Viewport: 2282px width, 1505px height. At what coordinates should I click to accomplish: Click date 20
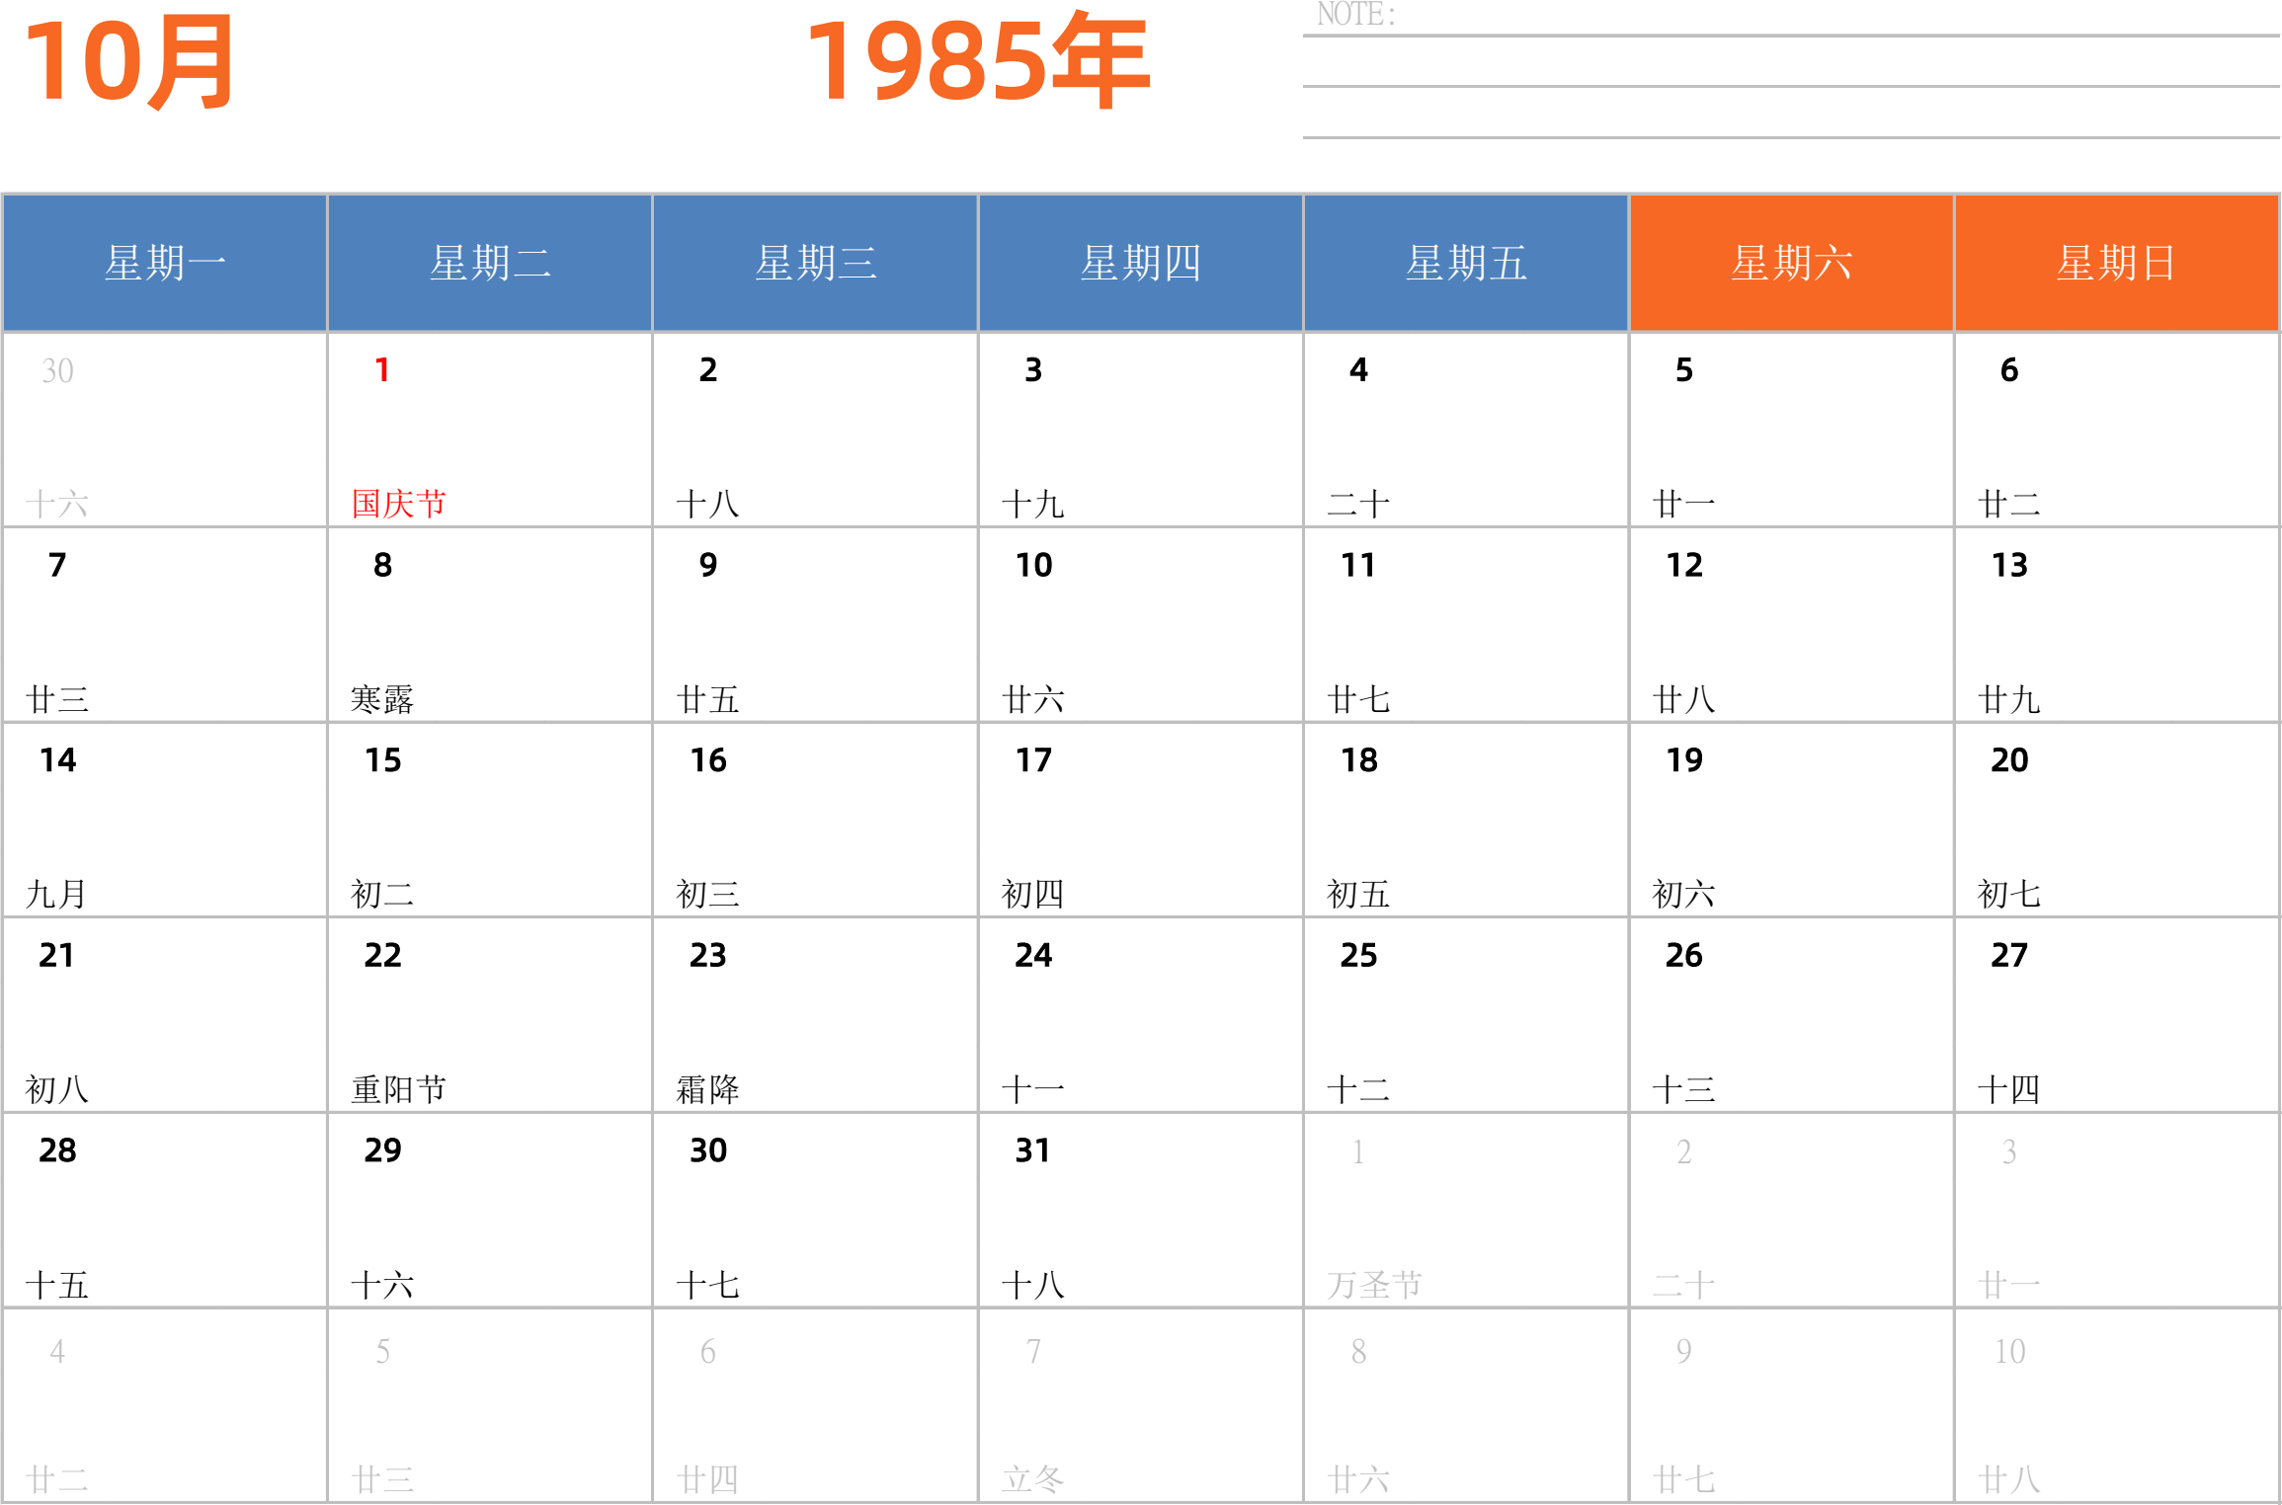(2009, 760)
